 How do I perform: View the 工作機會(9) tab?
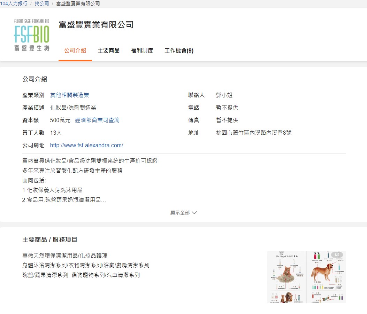[x=179, y=50]
